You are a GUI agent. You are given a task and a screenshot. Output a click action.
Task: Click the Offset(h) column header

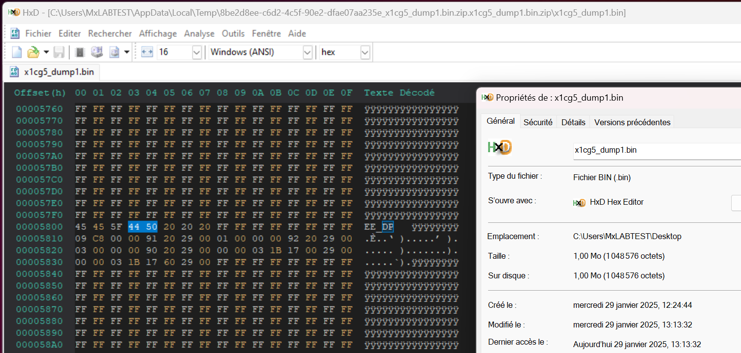click(40, 93)
